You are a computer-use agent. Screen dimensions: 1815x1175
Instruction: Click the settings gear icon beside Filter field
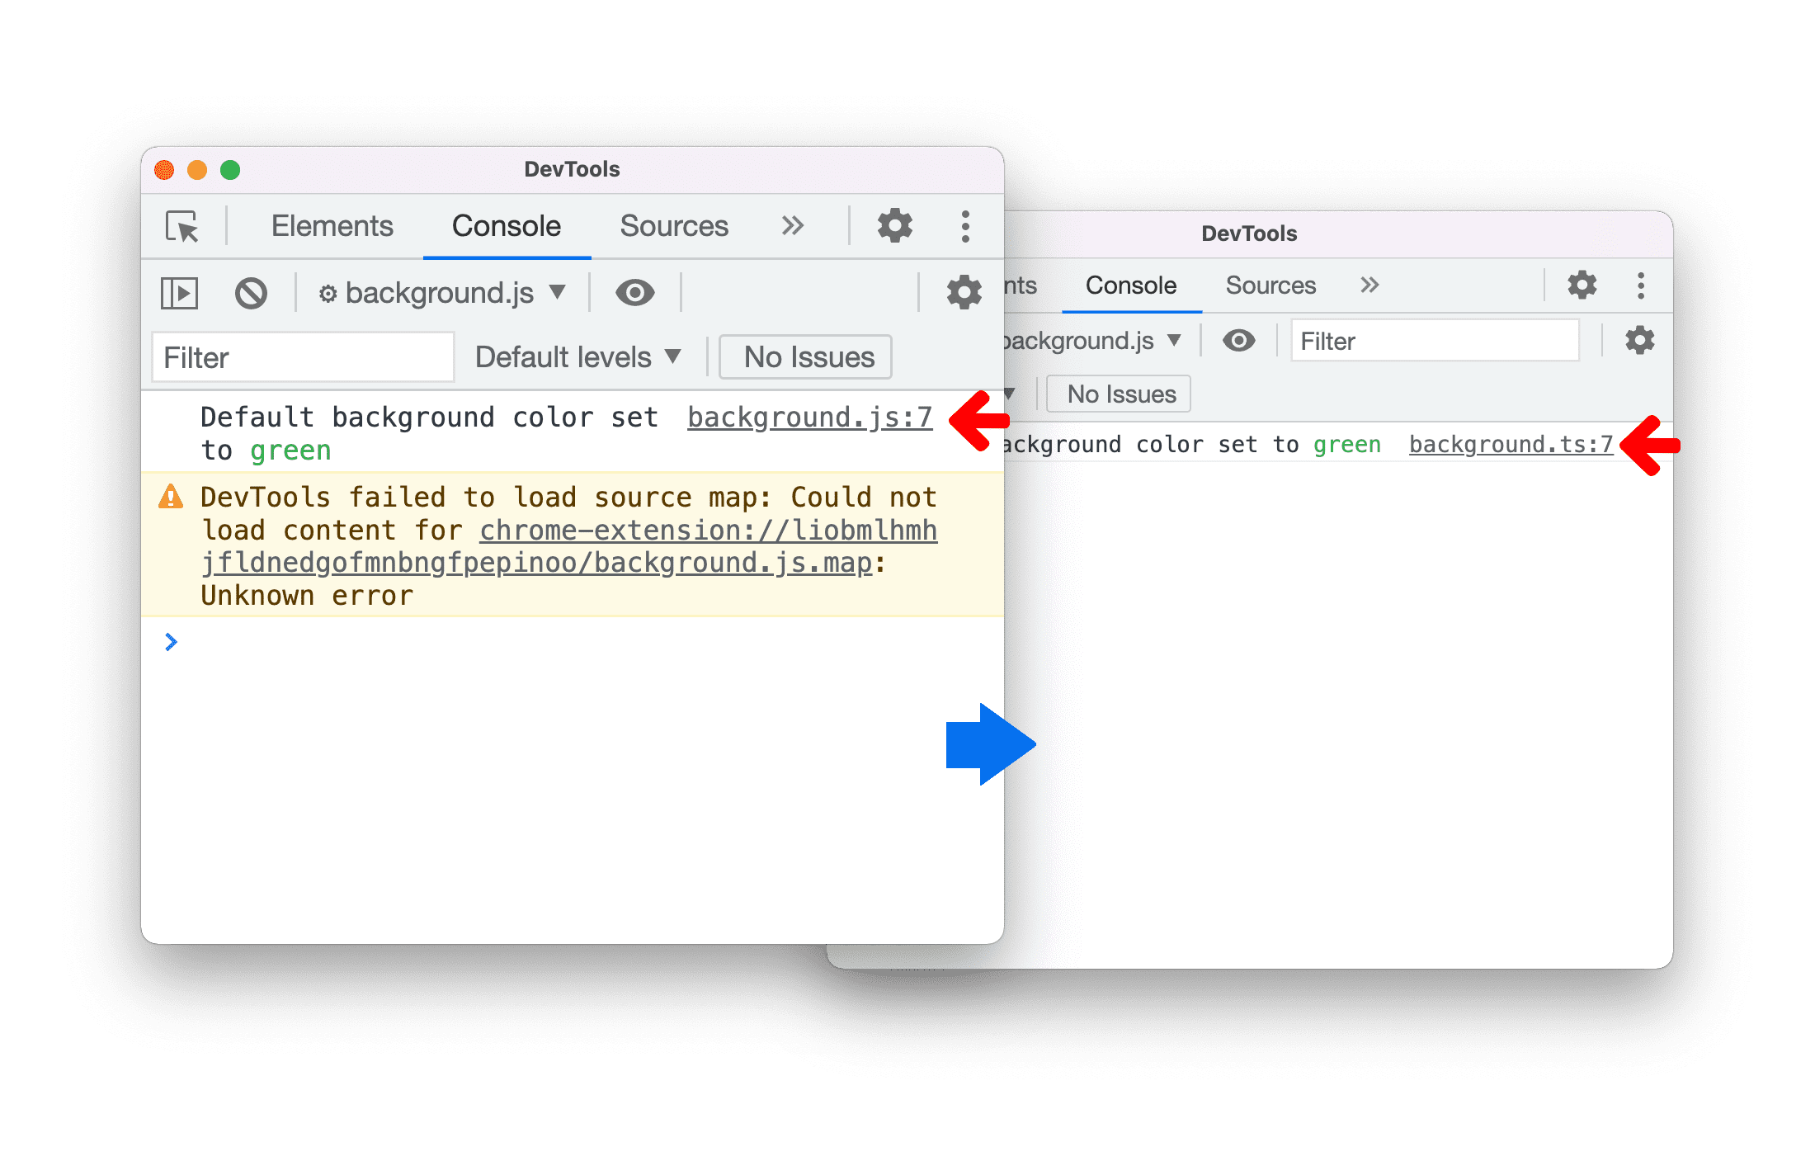pyautogui.click(x=1639, y=340)
